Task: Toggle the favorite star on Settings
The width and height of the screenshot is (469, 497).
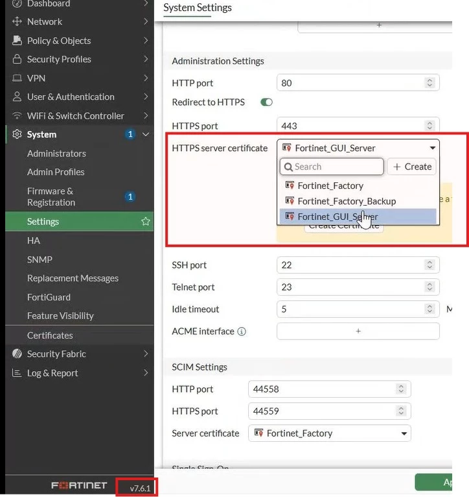Action: pyautogui.click(x=145, y=221)
